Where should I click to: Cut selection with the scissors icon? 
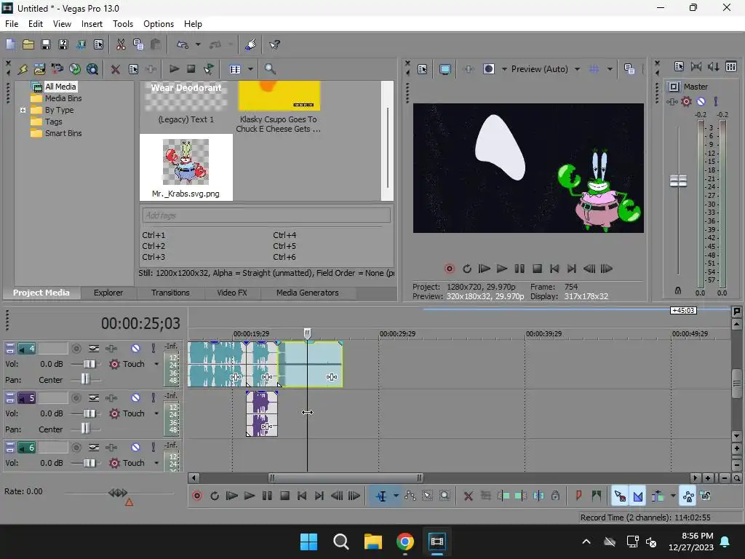(121, 44)
